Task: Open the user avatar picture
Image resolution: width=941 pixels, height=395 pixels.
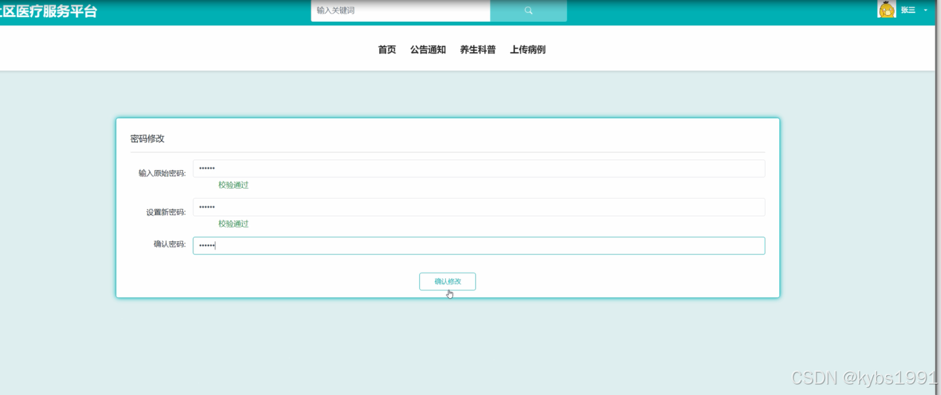Action: pyautogui.click(x=886, y=9)
